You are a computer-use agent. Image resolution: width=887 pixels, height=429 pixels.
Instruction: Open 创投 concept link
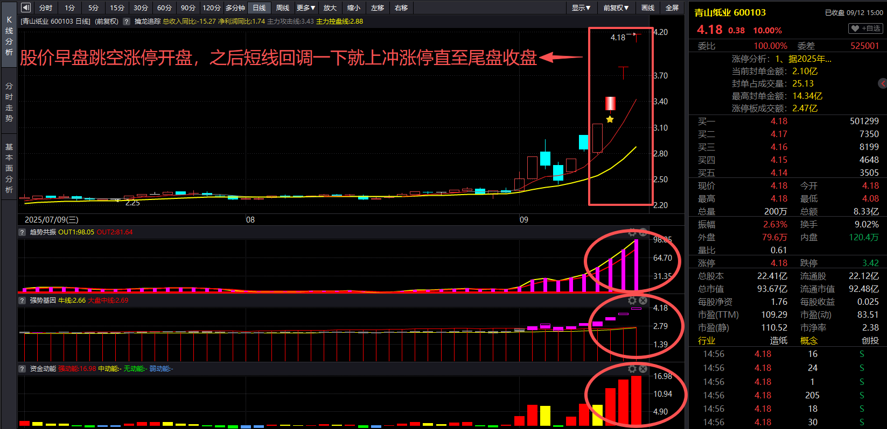point(870,341)
